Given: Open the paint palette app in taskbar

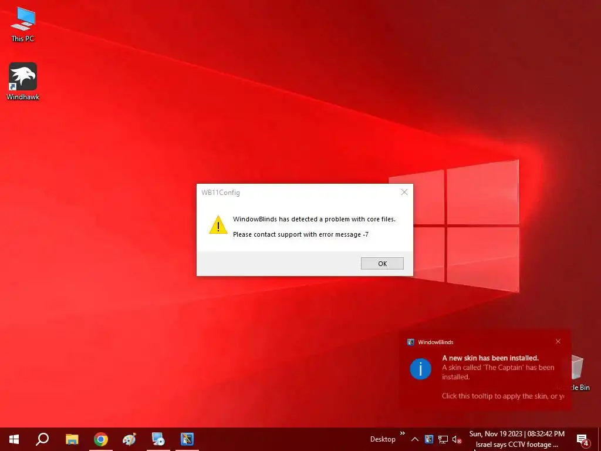Looking at the screenshot, I should 130,439.
